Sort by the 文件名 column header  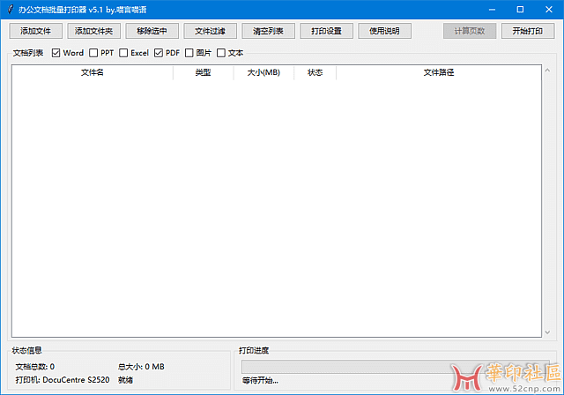point(93,72)
